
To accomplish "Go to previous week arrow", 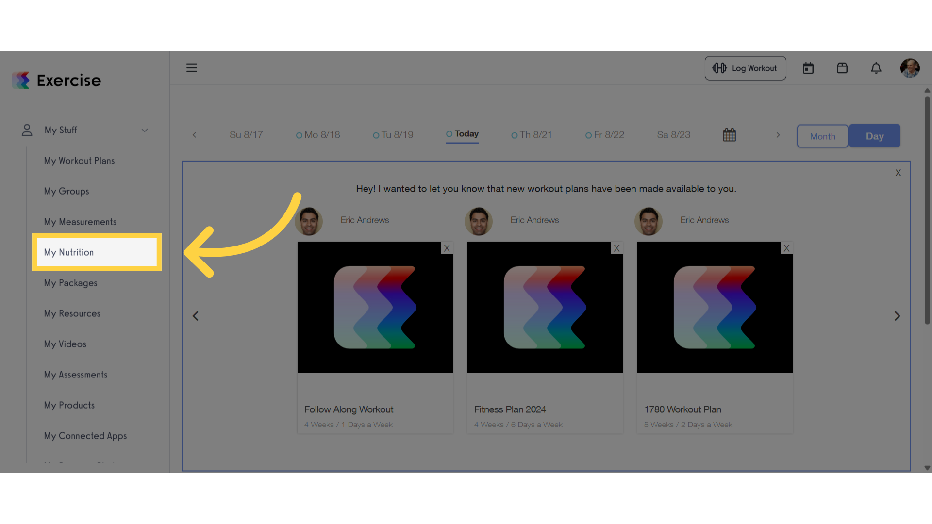I will click(x=194, y=135).
